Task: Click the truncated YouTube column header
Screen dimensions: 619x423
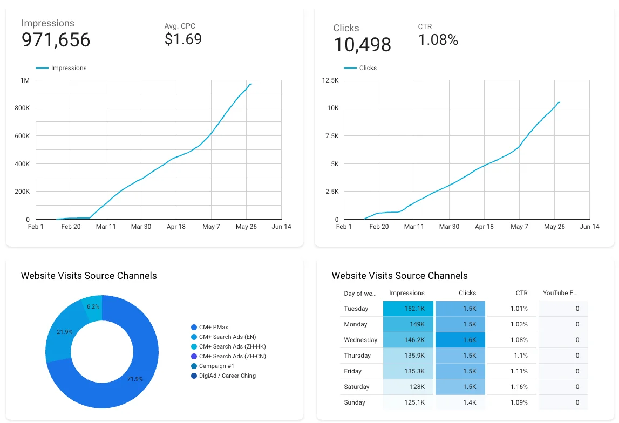Action: pos(560,294)
